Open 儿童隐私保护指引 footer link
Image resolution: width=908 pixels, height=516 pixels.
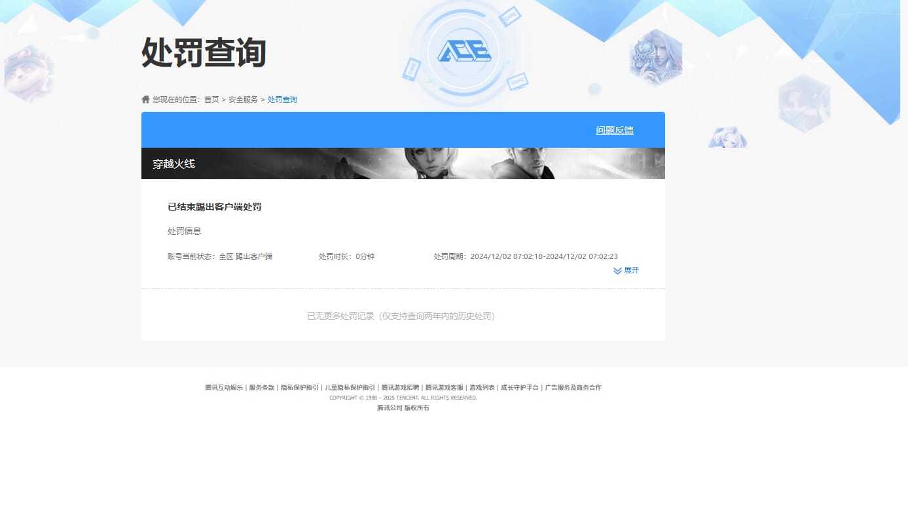tap(350, 388)
